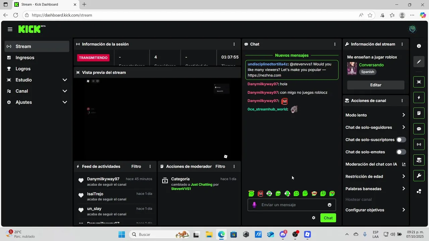Viewport: 429px width, 241px height.
Task: Open Discord from the taskbar
Action: (x=283, y=234)
